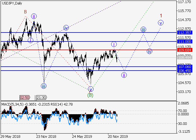Select the red 109.684 price tag
The image size is (196, 140).
(184, 50)
